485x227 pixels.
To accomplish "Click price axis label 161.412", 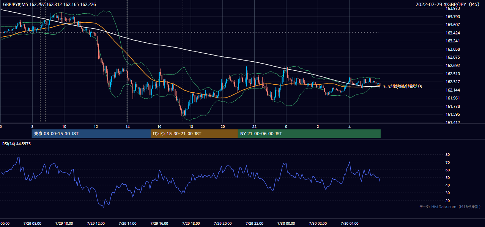I will coord(453,123).
